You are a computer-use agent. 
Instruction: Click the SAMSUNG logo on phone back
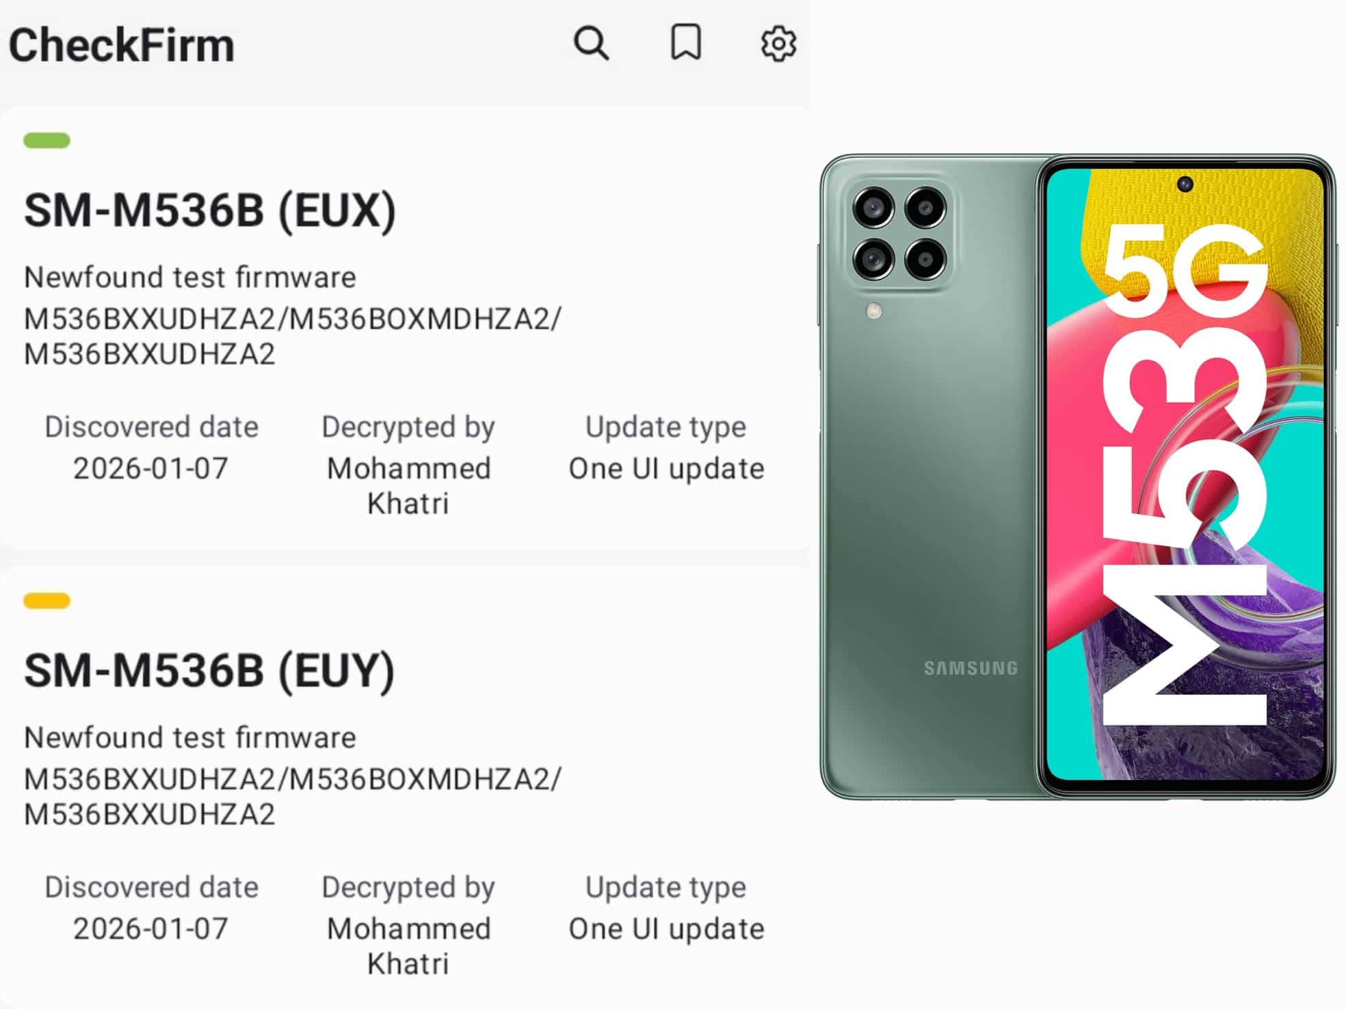(971, 668)
